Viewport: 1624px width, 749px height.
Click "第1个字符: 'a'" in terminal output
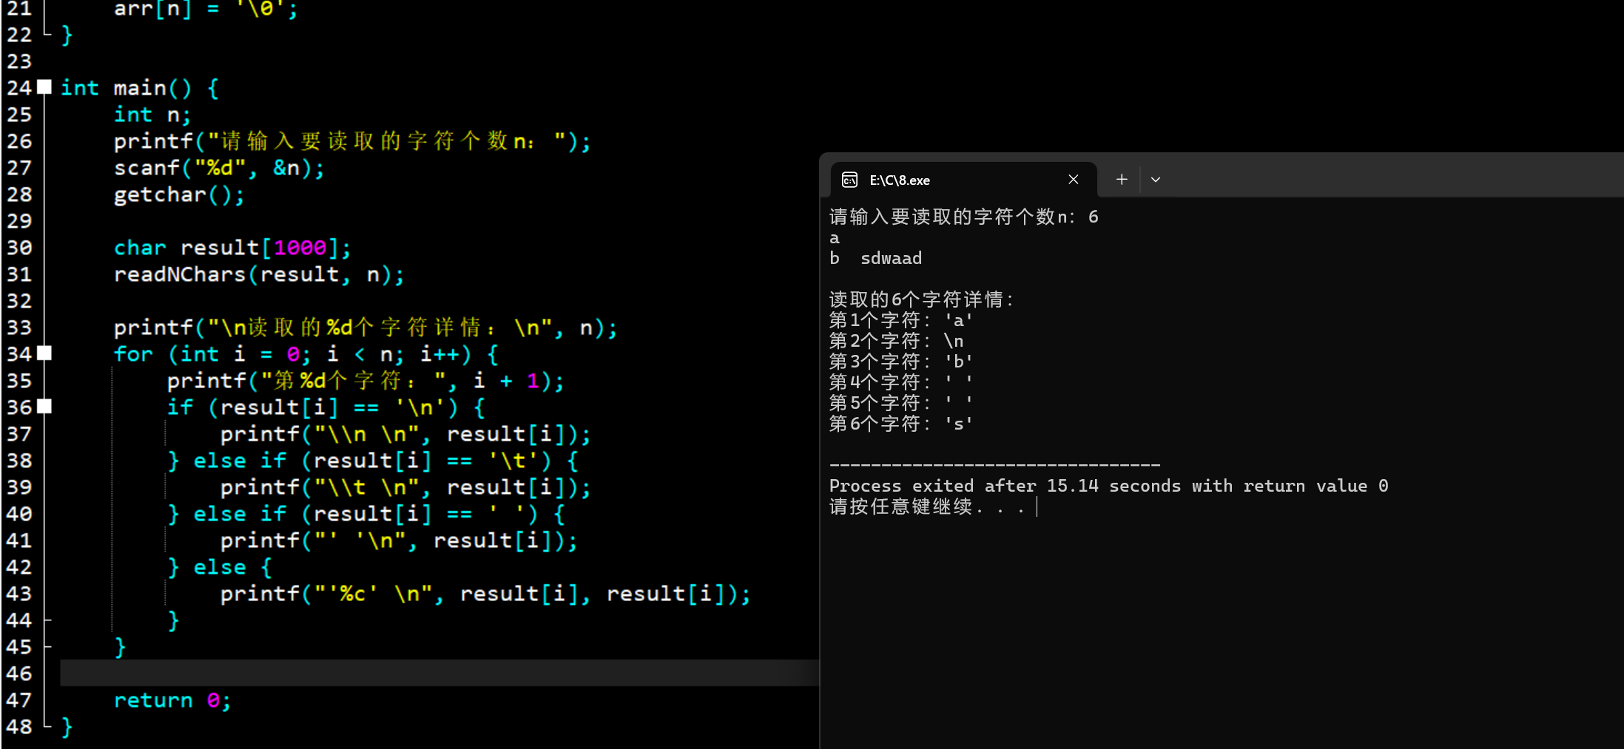(x=901, y=320)
